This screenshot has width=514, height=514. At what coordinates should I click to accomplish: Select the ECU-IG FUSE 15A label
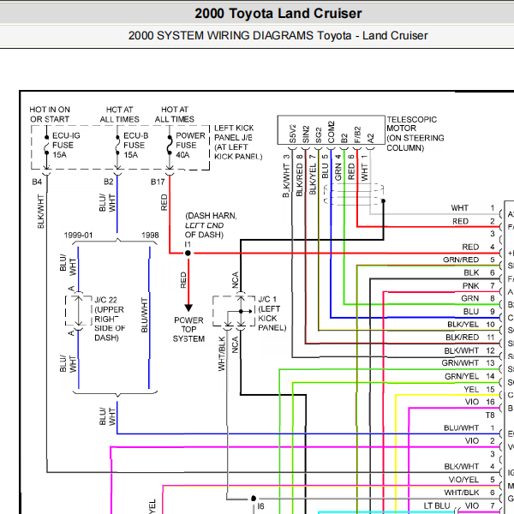(x=66, y=146)
